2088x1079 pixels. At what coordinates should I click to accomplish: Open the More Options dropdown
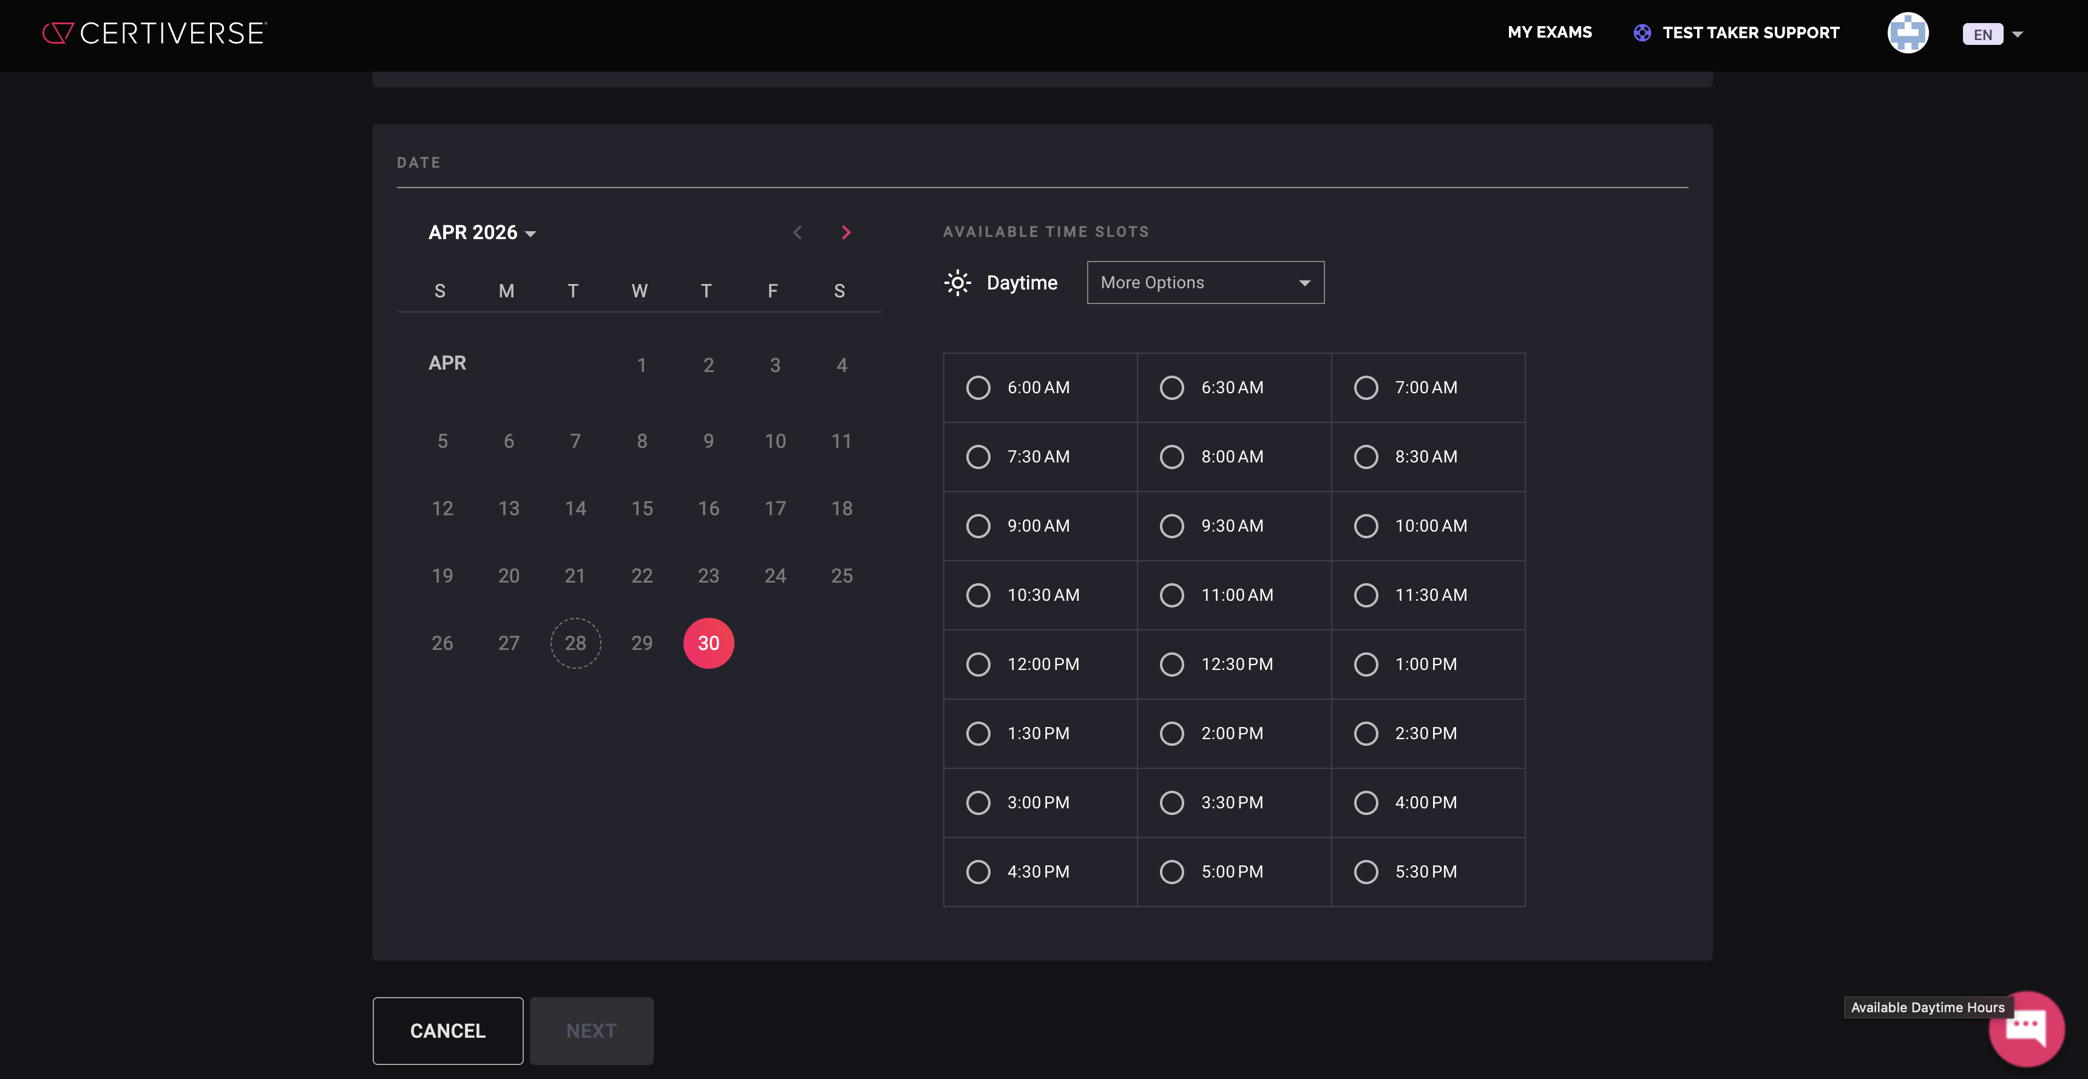click(1205, 282)
